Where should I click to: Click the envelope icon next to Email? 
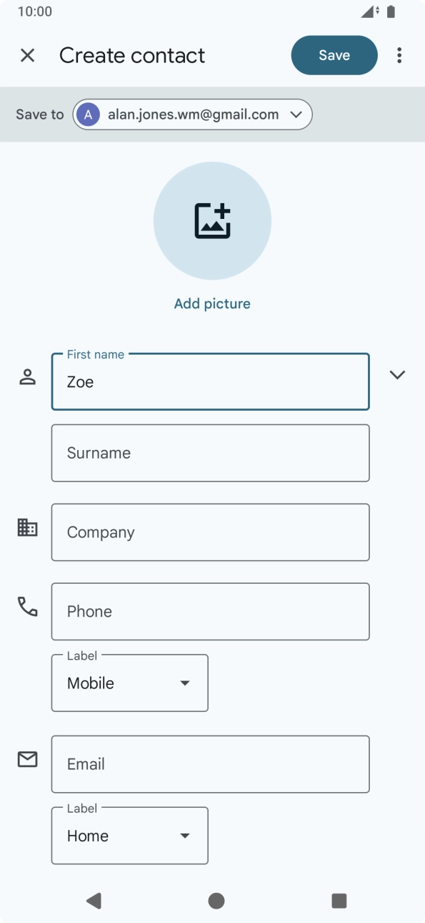[27, 759]
